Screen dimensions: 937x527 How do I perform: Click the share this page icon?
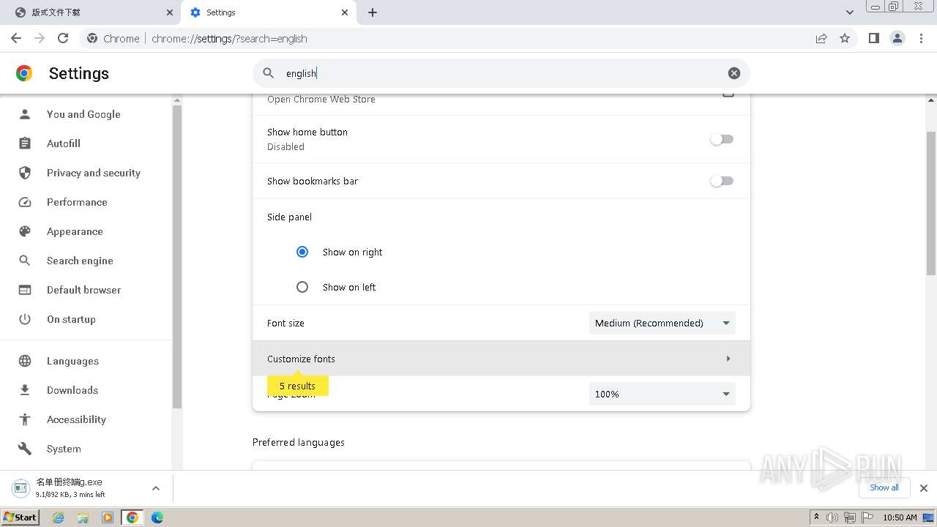point(821,39)
